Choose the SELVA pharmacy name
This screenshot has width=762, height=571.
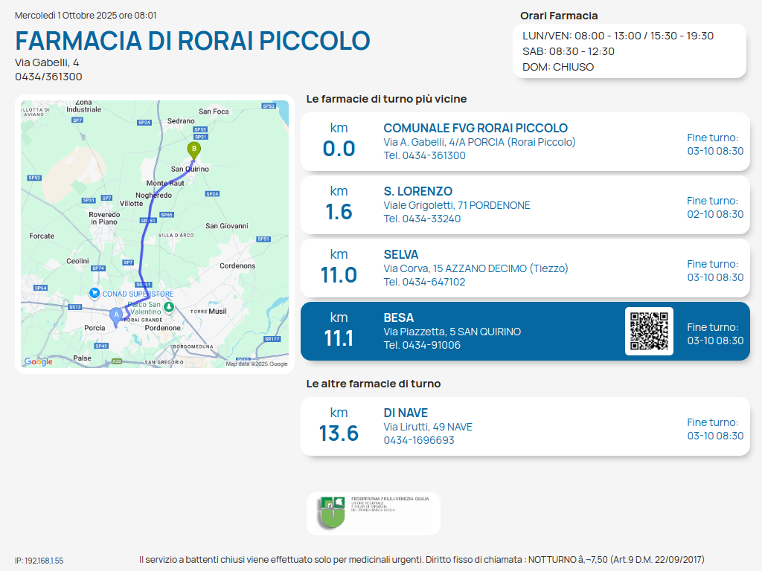pyautogui.click(x=400, y=255)
